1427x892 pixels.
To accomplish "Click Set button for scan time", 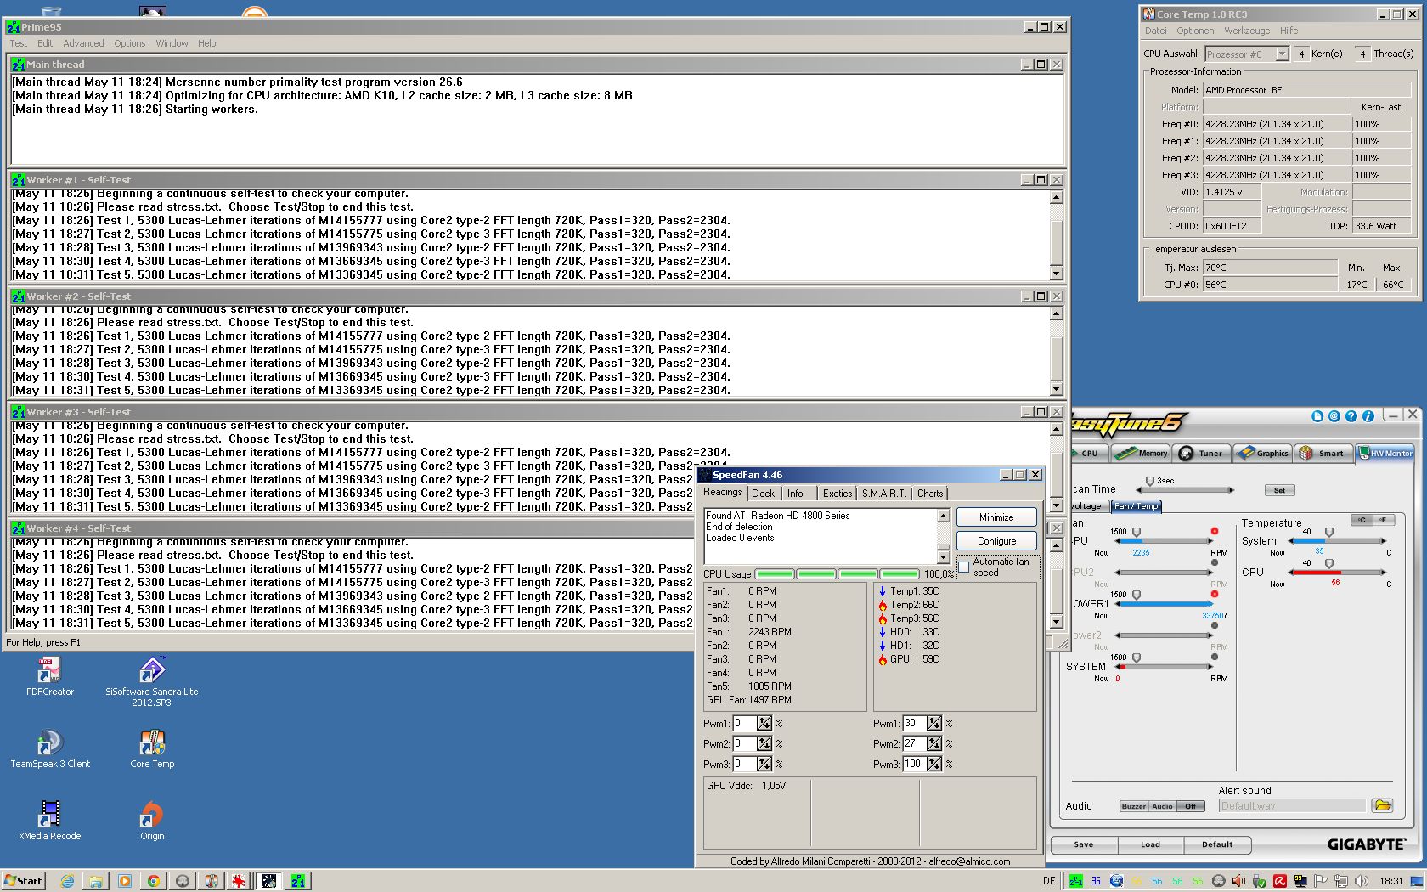I will [1279, 490].
